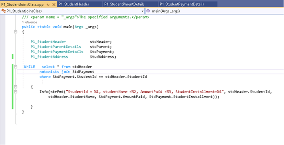Click stdHeader.StudentName argument
The height and width of the screenshot is (145, 284).
click(x=71, y=97)
